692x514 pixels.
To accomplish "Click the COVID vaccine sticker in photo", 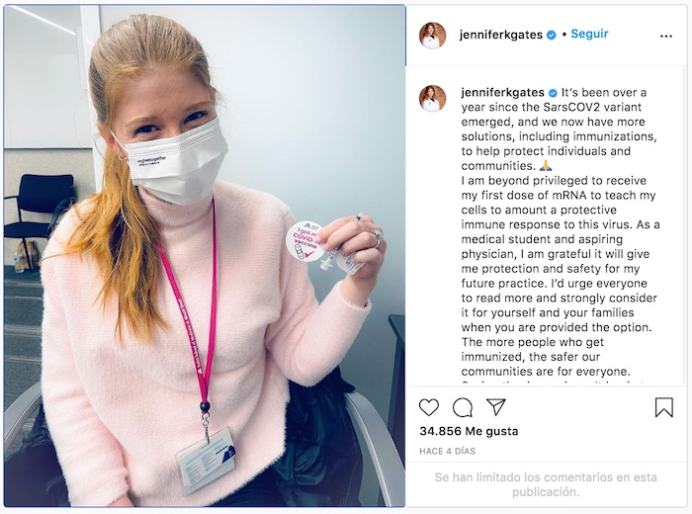I will (305, 241).
